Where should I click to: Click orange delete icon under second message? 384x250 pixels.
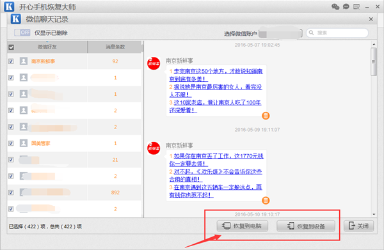point(266,200)
